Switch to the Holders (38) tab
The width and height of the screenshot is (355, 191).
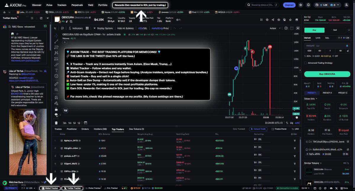click(100, 129)
